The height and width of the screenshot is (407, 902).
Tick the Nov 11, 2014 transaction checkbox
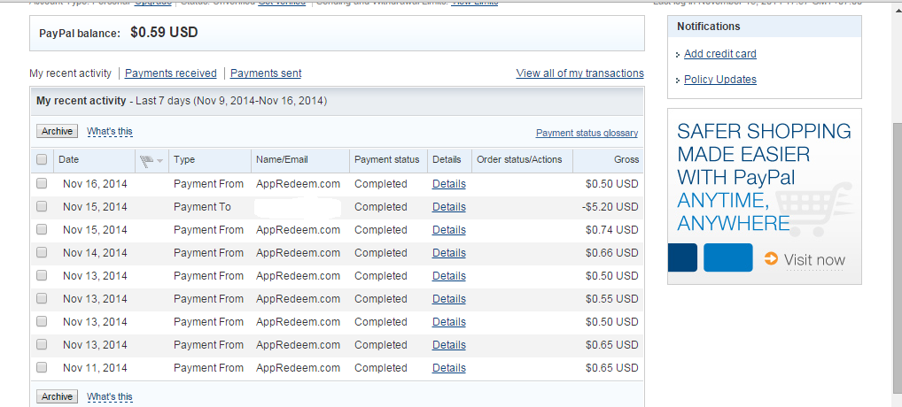click(x=42, y=368)
